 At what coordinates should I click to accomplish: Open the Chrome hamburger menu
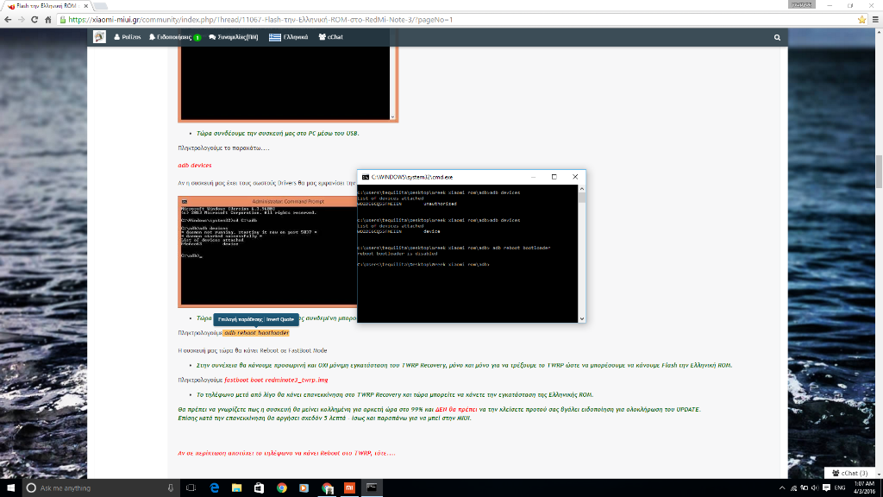tap(874, 19)
